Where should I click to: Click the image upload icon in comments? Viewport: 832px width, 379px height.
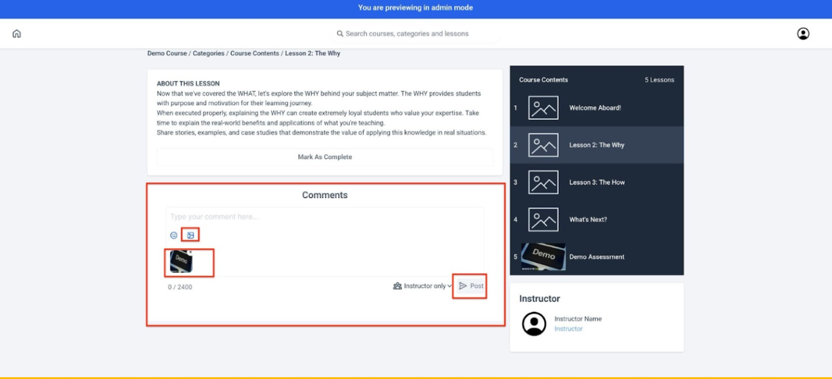[x=191, y=235]
